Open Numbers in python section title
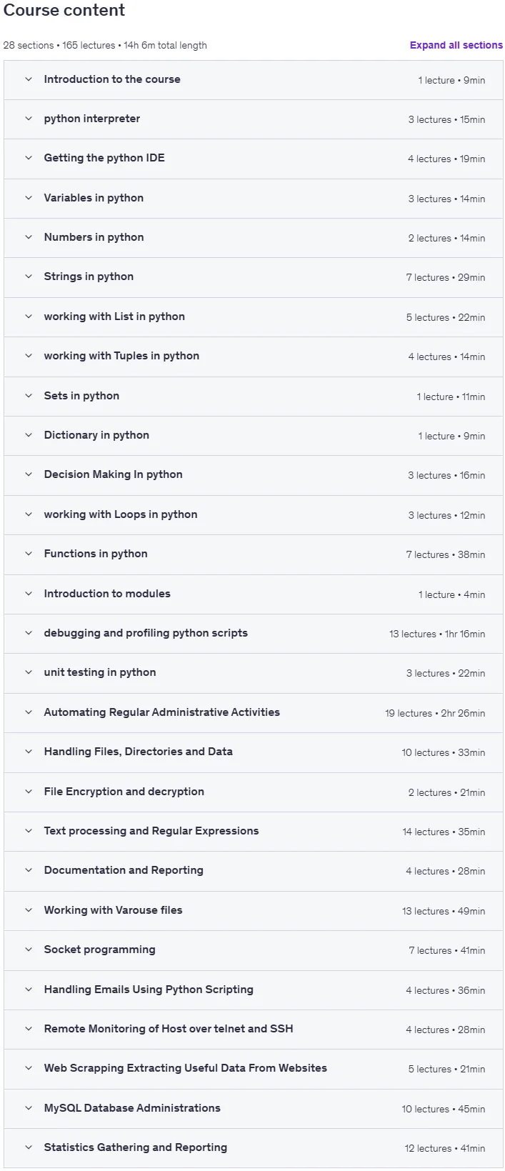 coord(94,237)
